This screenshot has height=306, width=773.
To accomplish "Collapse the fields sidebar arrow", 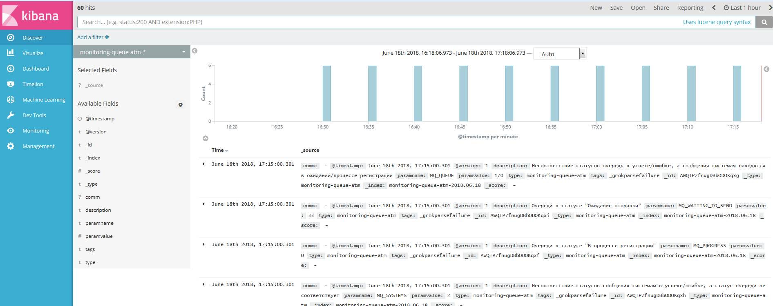I will pyautogui.click(x=195, y=51).
